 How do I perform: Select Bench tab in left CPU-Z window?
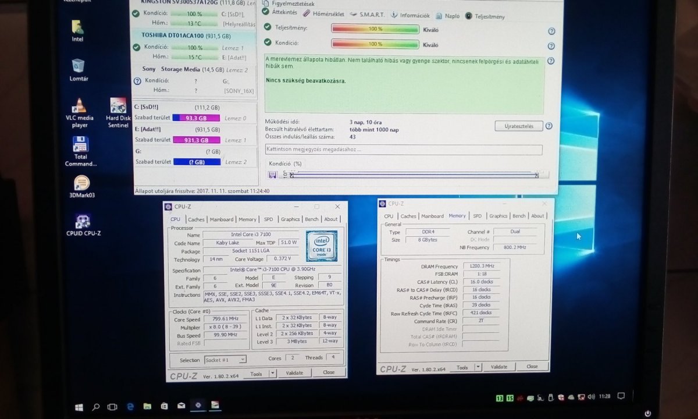(312, 219)
